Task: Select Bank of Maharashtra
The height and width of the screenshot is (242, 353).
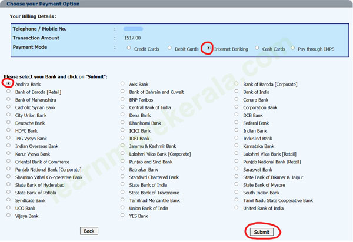Action: point(9,99)
